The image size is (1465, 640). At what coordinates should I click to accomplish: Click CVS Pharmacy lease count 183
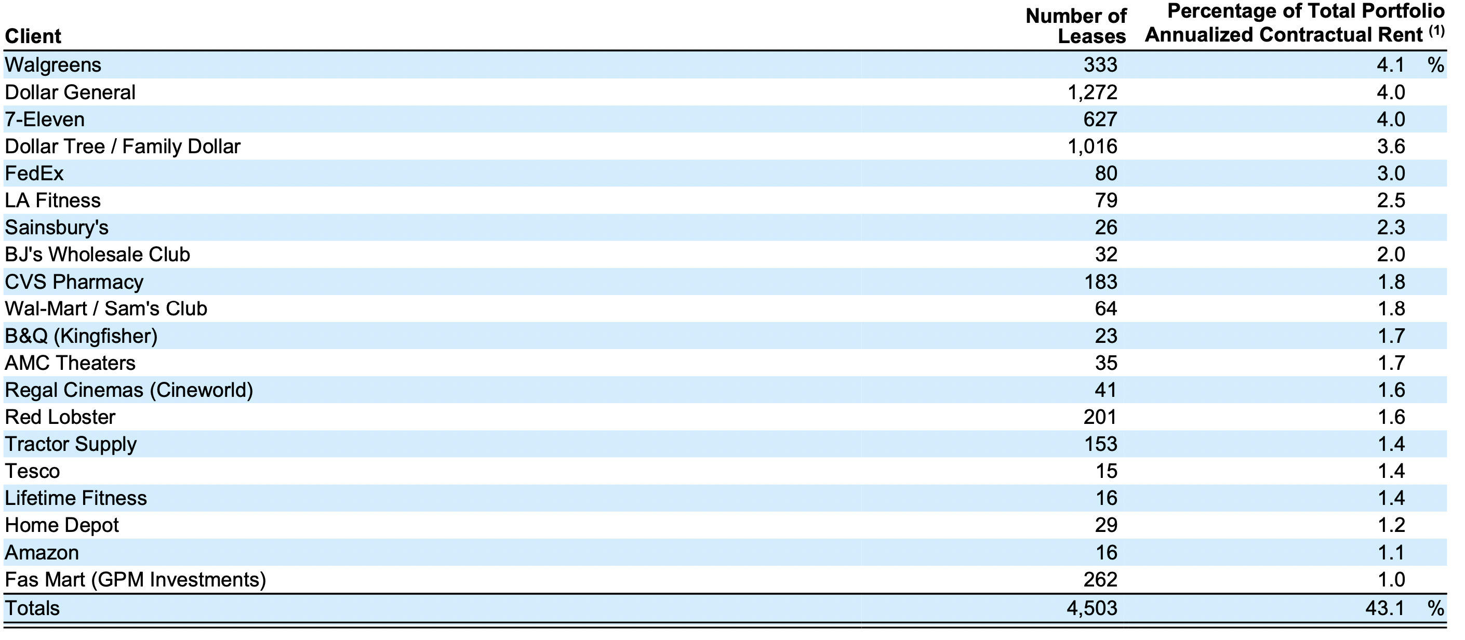(1100, 282)
